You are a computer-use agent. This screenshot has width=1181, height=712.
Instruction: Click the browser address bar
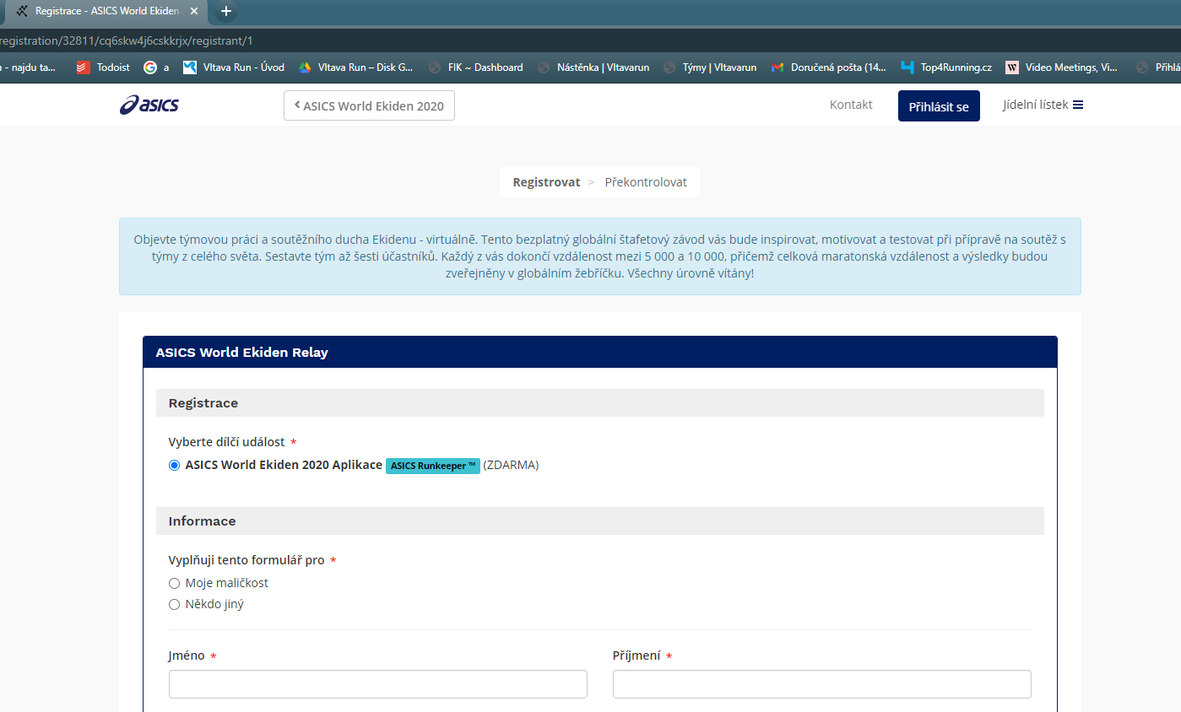591,40
